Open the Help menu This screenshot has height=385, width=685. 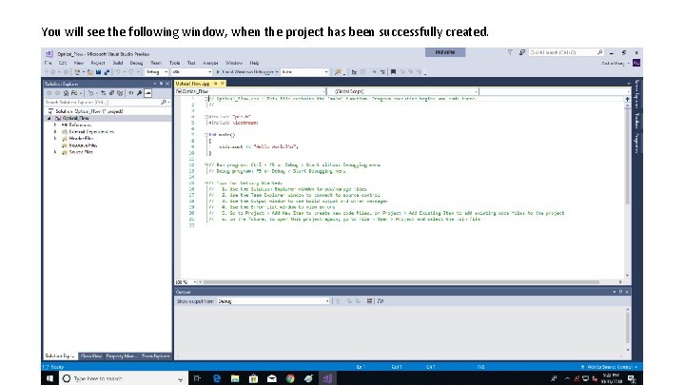pyautogui.click(x=255, y=63)
